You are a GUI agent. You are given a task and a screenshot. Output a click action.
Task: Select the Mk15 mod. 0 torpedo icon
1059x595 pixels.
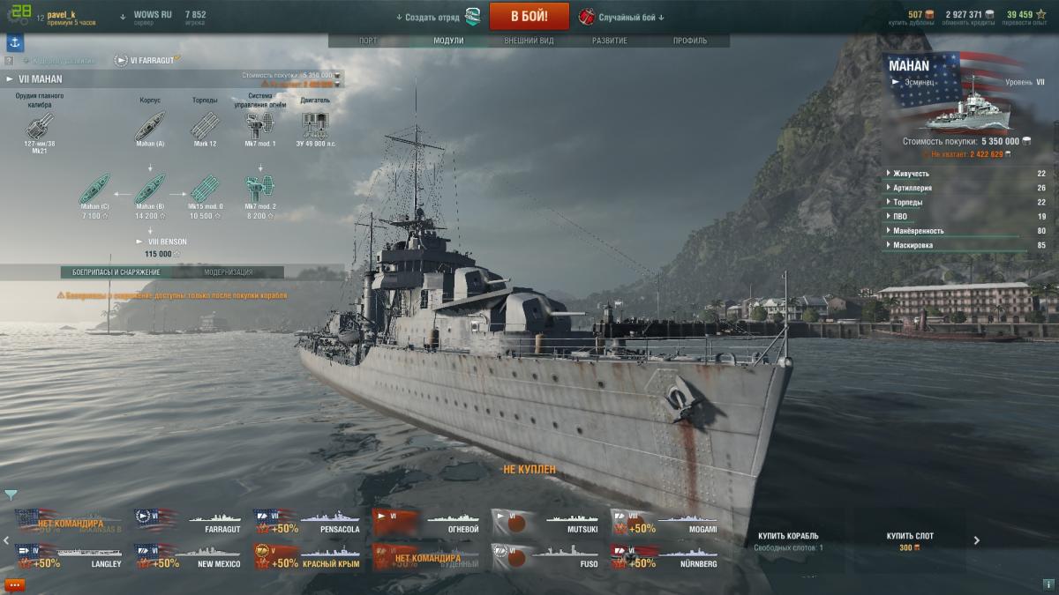pyautogui.click(x=206, y=188)
